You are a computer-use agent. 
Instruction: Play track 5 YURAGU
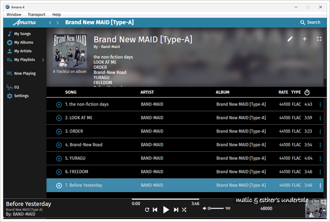coord(59,159)
